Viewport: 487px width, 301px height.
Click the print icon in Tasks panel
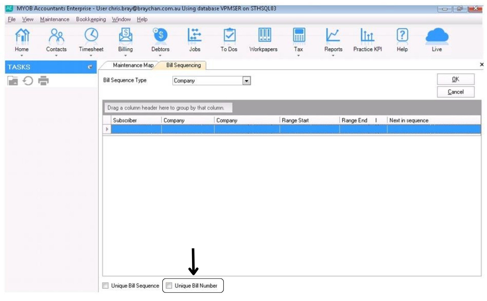[x=43, y=81]
